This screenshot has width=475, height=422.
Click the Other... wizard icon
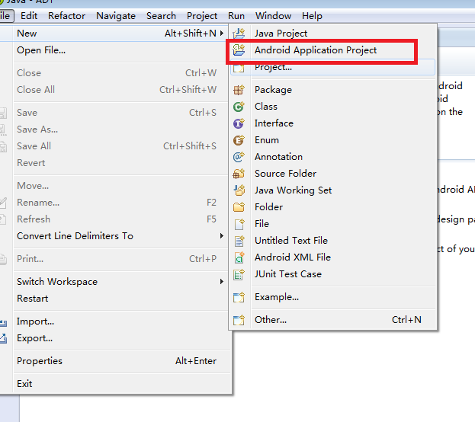(239, 320)
